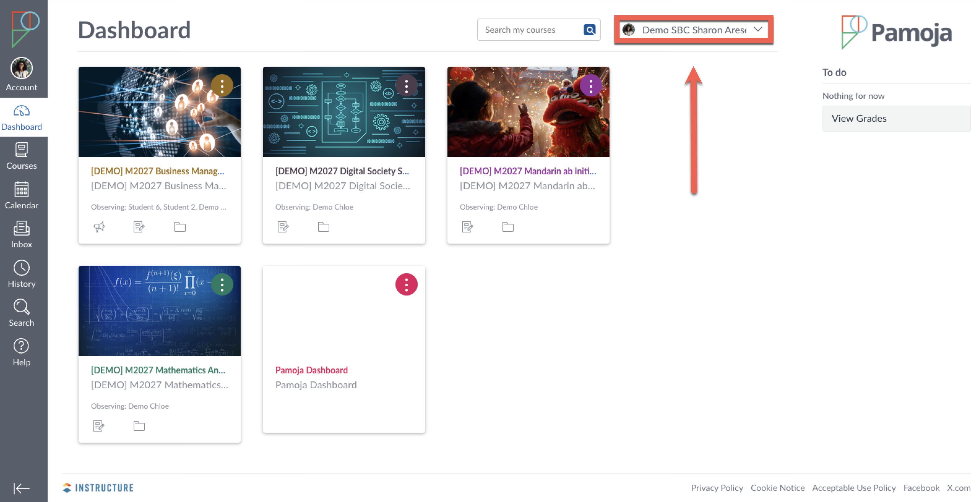The height and width of the screenshot is (502, 979).
Task: Open options menu on Pamoja Dashboard card
Action: [406, 284]
